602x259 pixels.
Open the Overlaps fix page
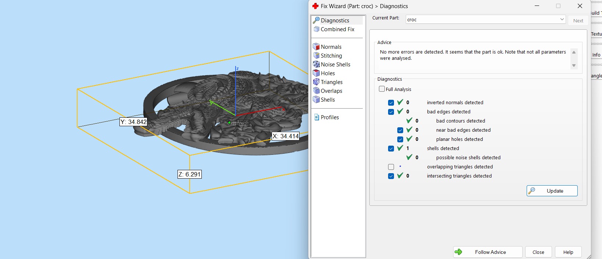332,91
